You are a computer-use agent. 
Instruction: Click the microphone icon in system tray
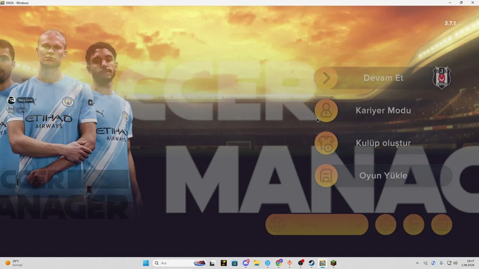click(x=442, y=263)
